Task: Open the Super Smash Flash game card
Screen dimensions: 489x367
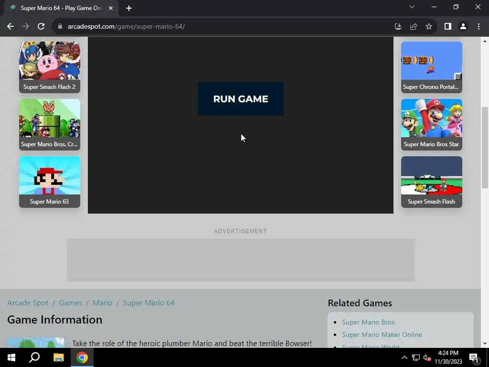Action: pos(432,182)
